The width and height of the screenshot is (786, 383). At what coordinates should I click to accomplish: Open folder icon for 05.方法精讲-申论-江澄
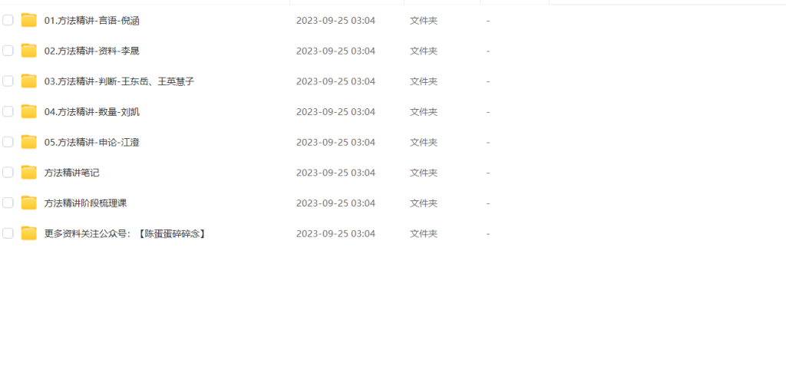pos(29,142)
